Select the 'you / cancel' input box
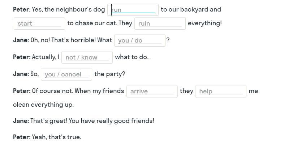Screen dimensions: 297x150 pyautogui.click(x=66, y=74)
